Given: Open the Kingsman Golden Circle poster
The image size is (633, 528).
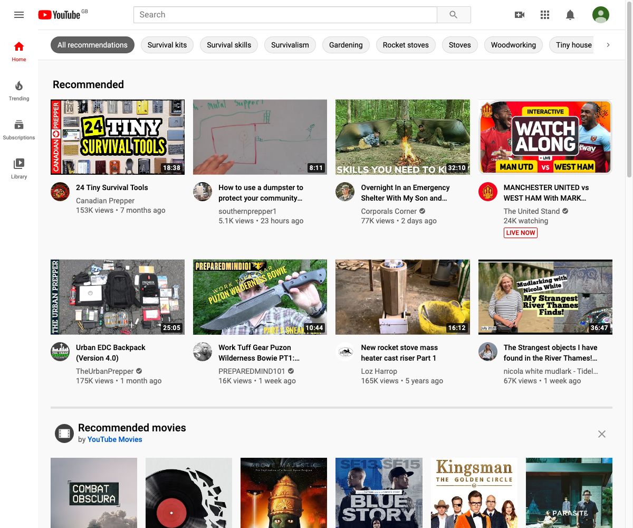Looking at the screenshot, I should click(x=474, y=493).
